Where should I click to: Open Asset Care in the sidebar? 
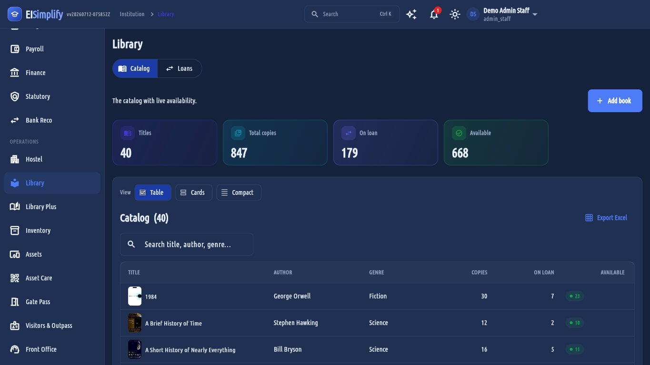[52, 278]
